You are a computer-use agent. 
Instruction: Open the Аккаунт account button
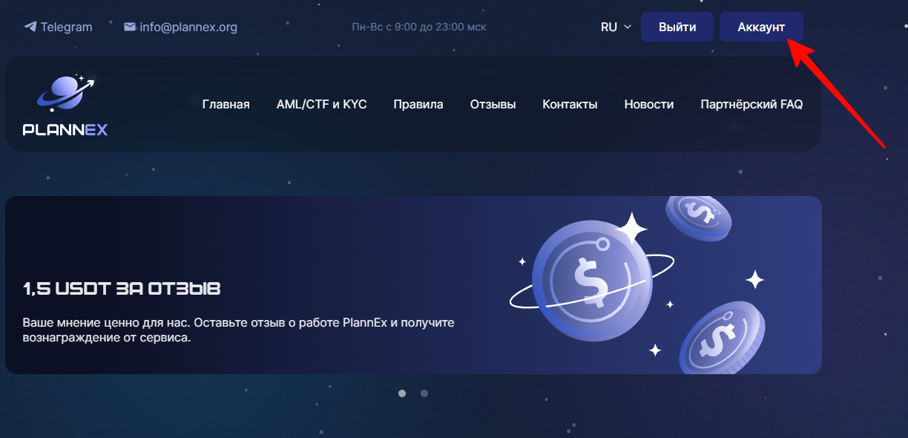point(760,27)
